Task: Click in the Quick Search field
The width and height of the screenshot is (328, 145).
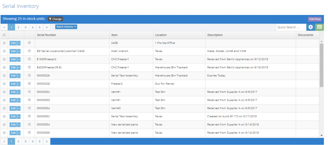Action: [x=291, y=27]
